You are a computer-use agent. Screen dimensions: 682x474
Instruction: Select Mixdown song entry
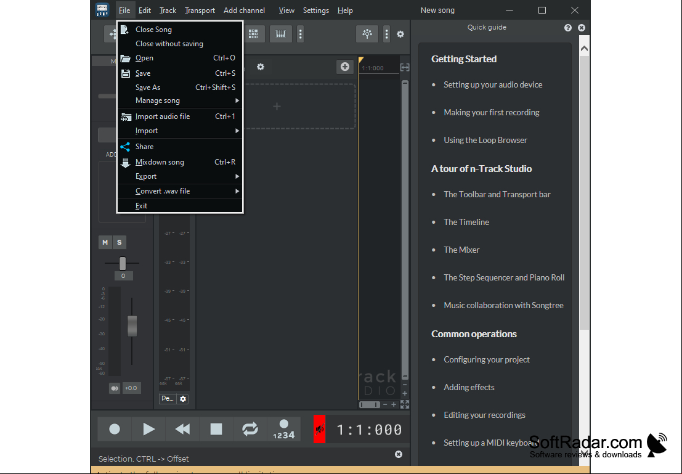[180, 162]
